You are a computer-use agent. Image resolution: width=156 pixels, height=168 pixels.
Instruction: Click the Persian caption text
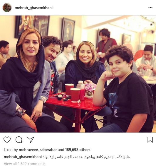coord(86,157)
